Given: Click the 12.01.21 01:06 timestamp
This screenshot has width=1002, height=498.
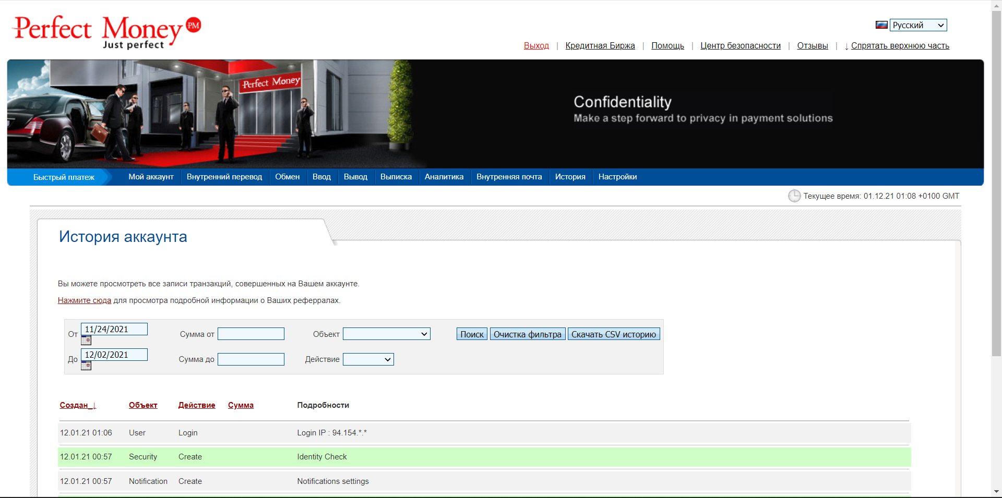Looking at the screenshot, I should [86, 433].
